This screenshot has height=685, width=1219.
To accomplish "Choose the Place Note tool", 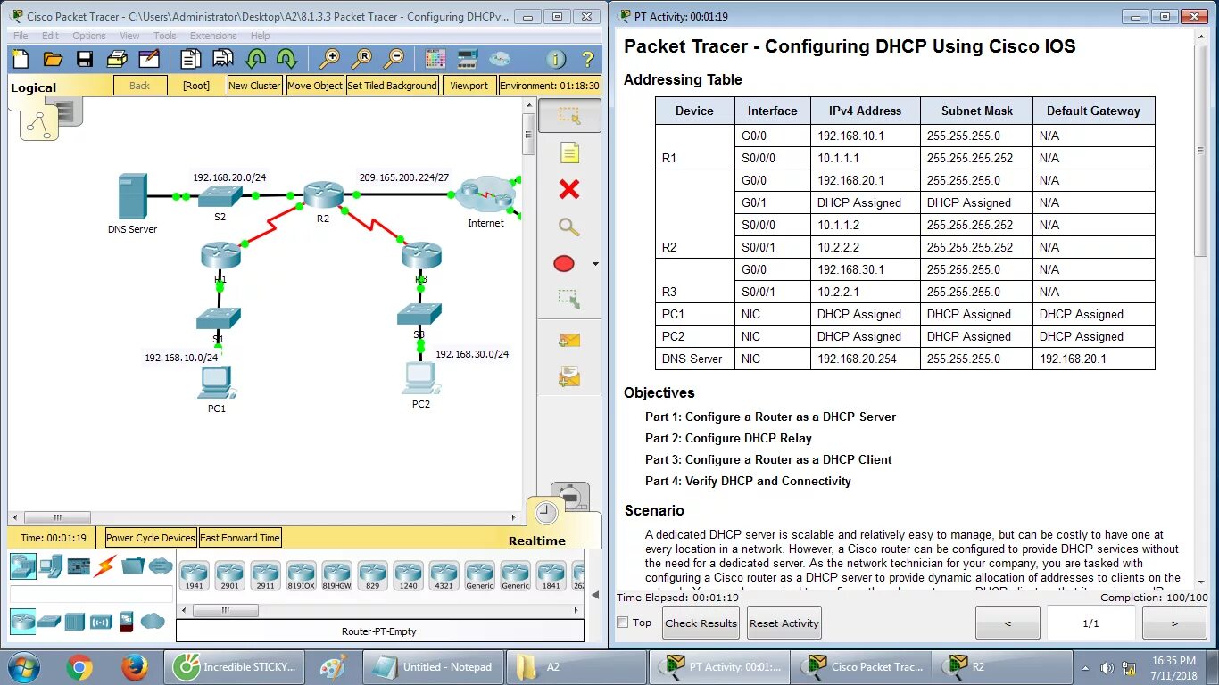I will pyautogui.click(x=568, y=153).
